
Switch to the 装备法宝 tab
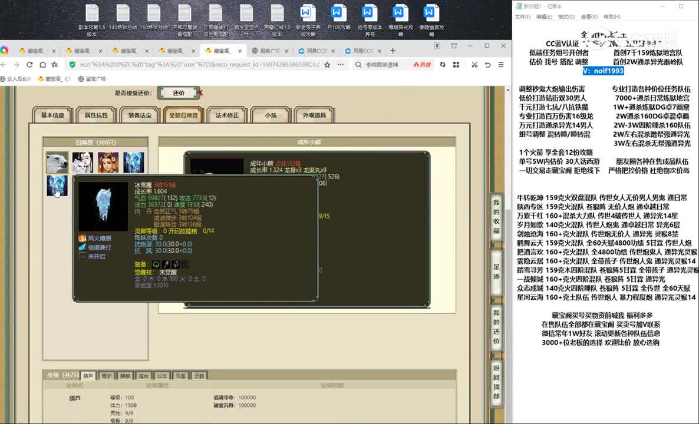[140, 115]
